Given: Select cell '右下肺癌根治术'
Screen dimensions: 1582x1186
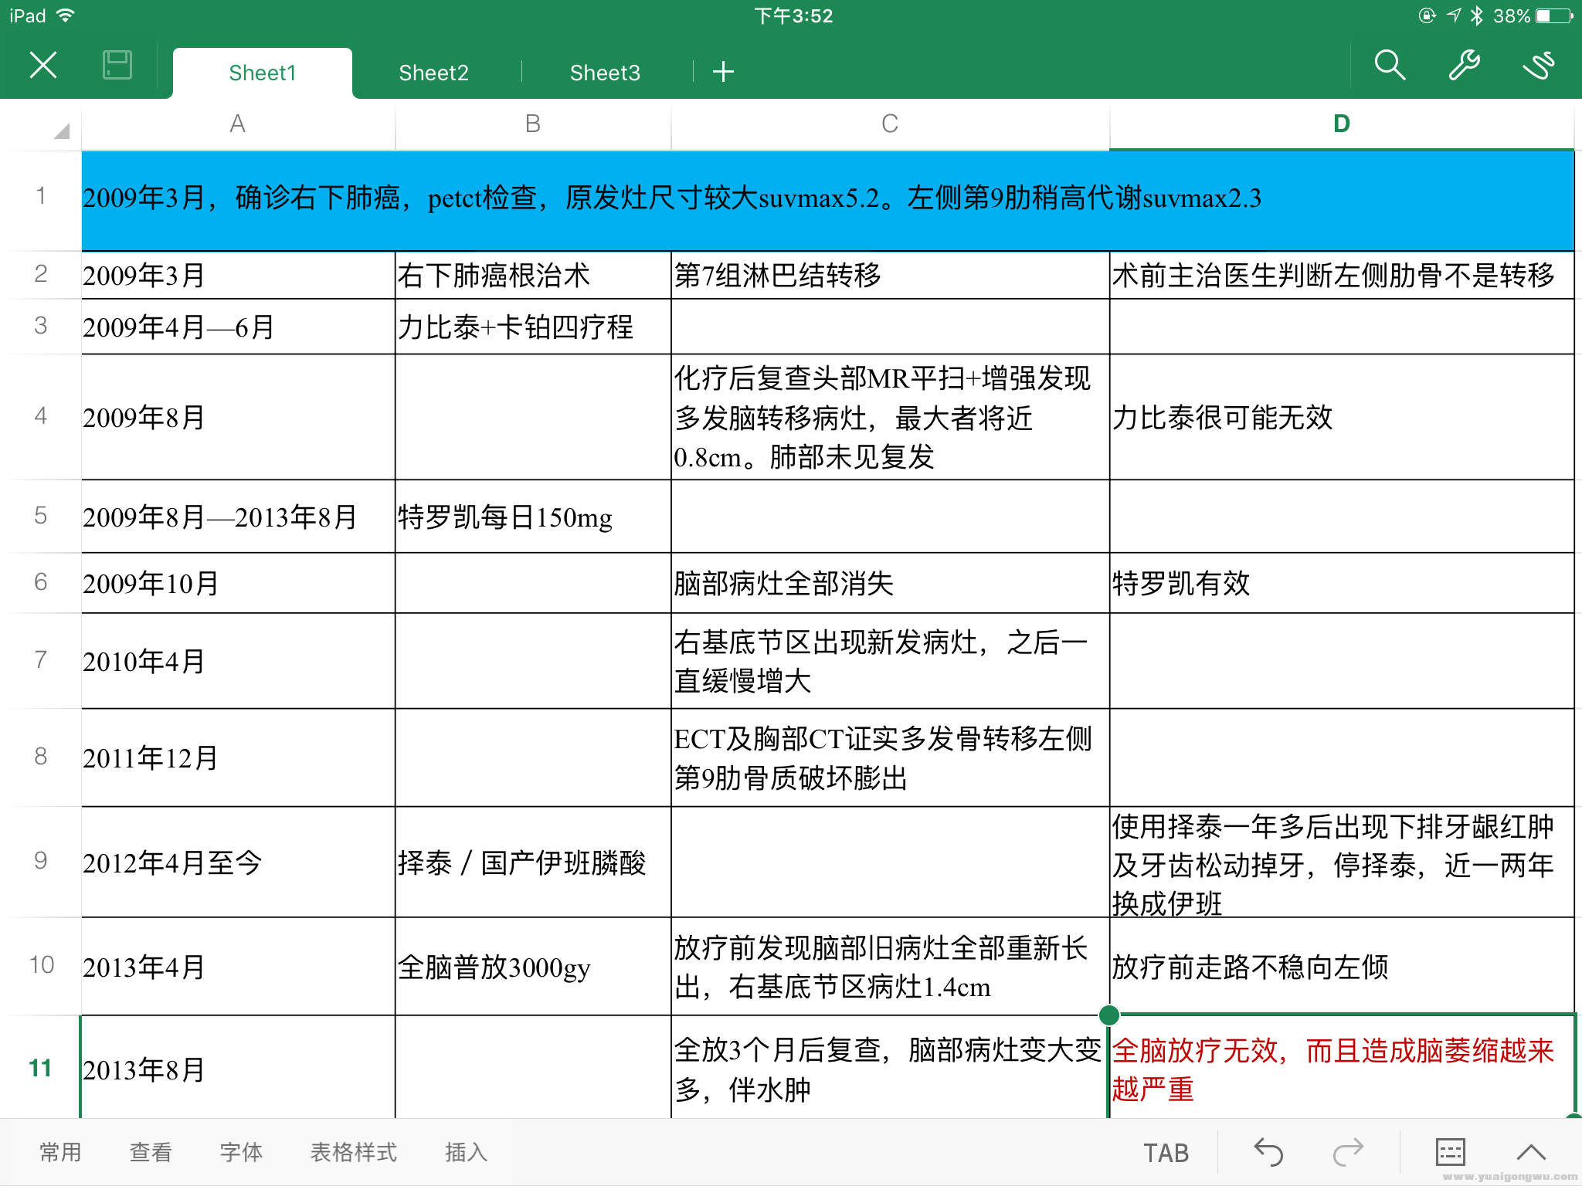Looking at the screenshot, I should pyautogui.click(x=533, y=276).
